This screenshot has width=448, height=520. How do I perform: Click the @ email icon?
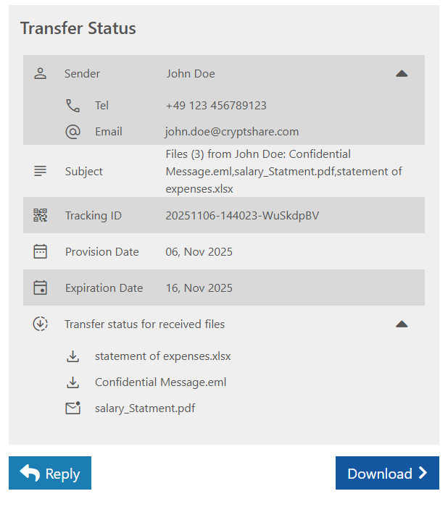72,132
